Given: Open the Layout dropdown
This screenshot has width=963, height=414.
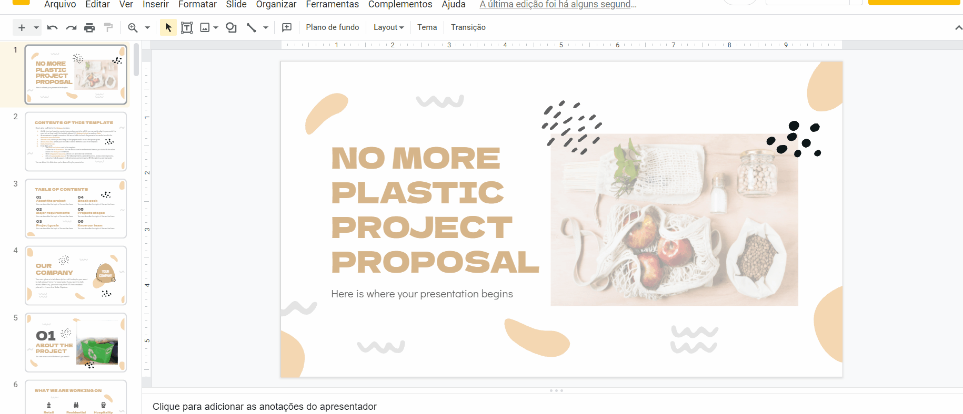Looking at the screenshot, I should coord(388,27).
